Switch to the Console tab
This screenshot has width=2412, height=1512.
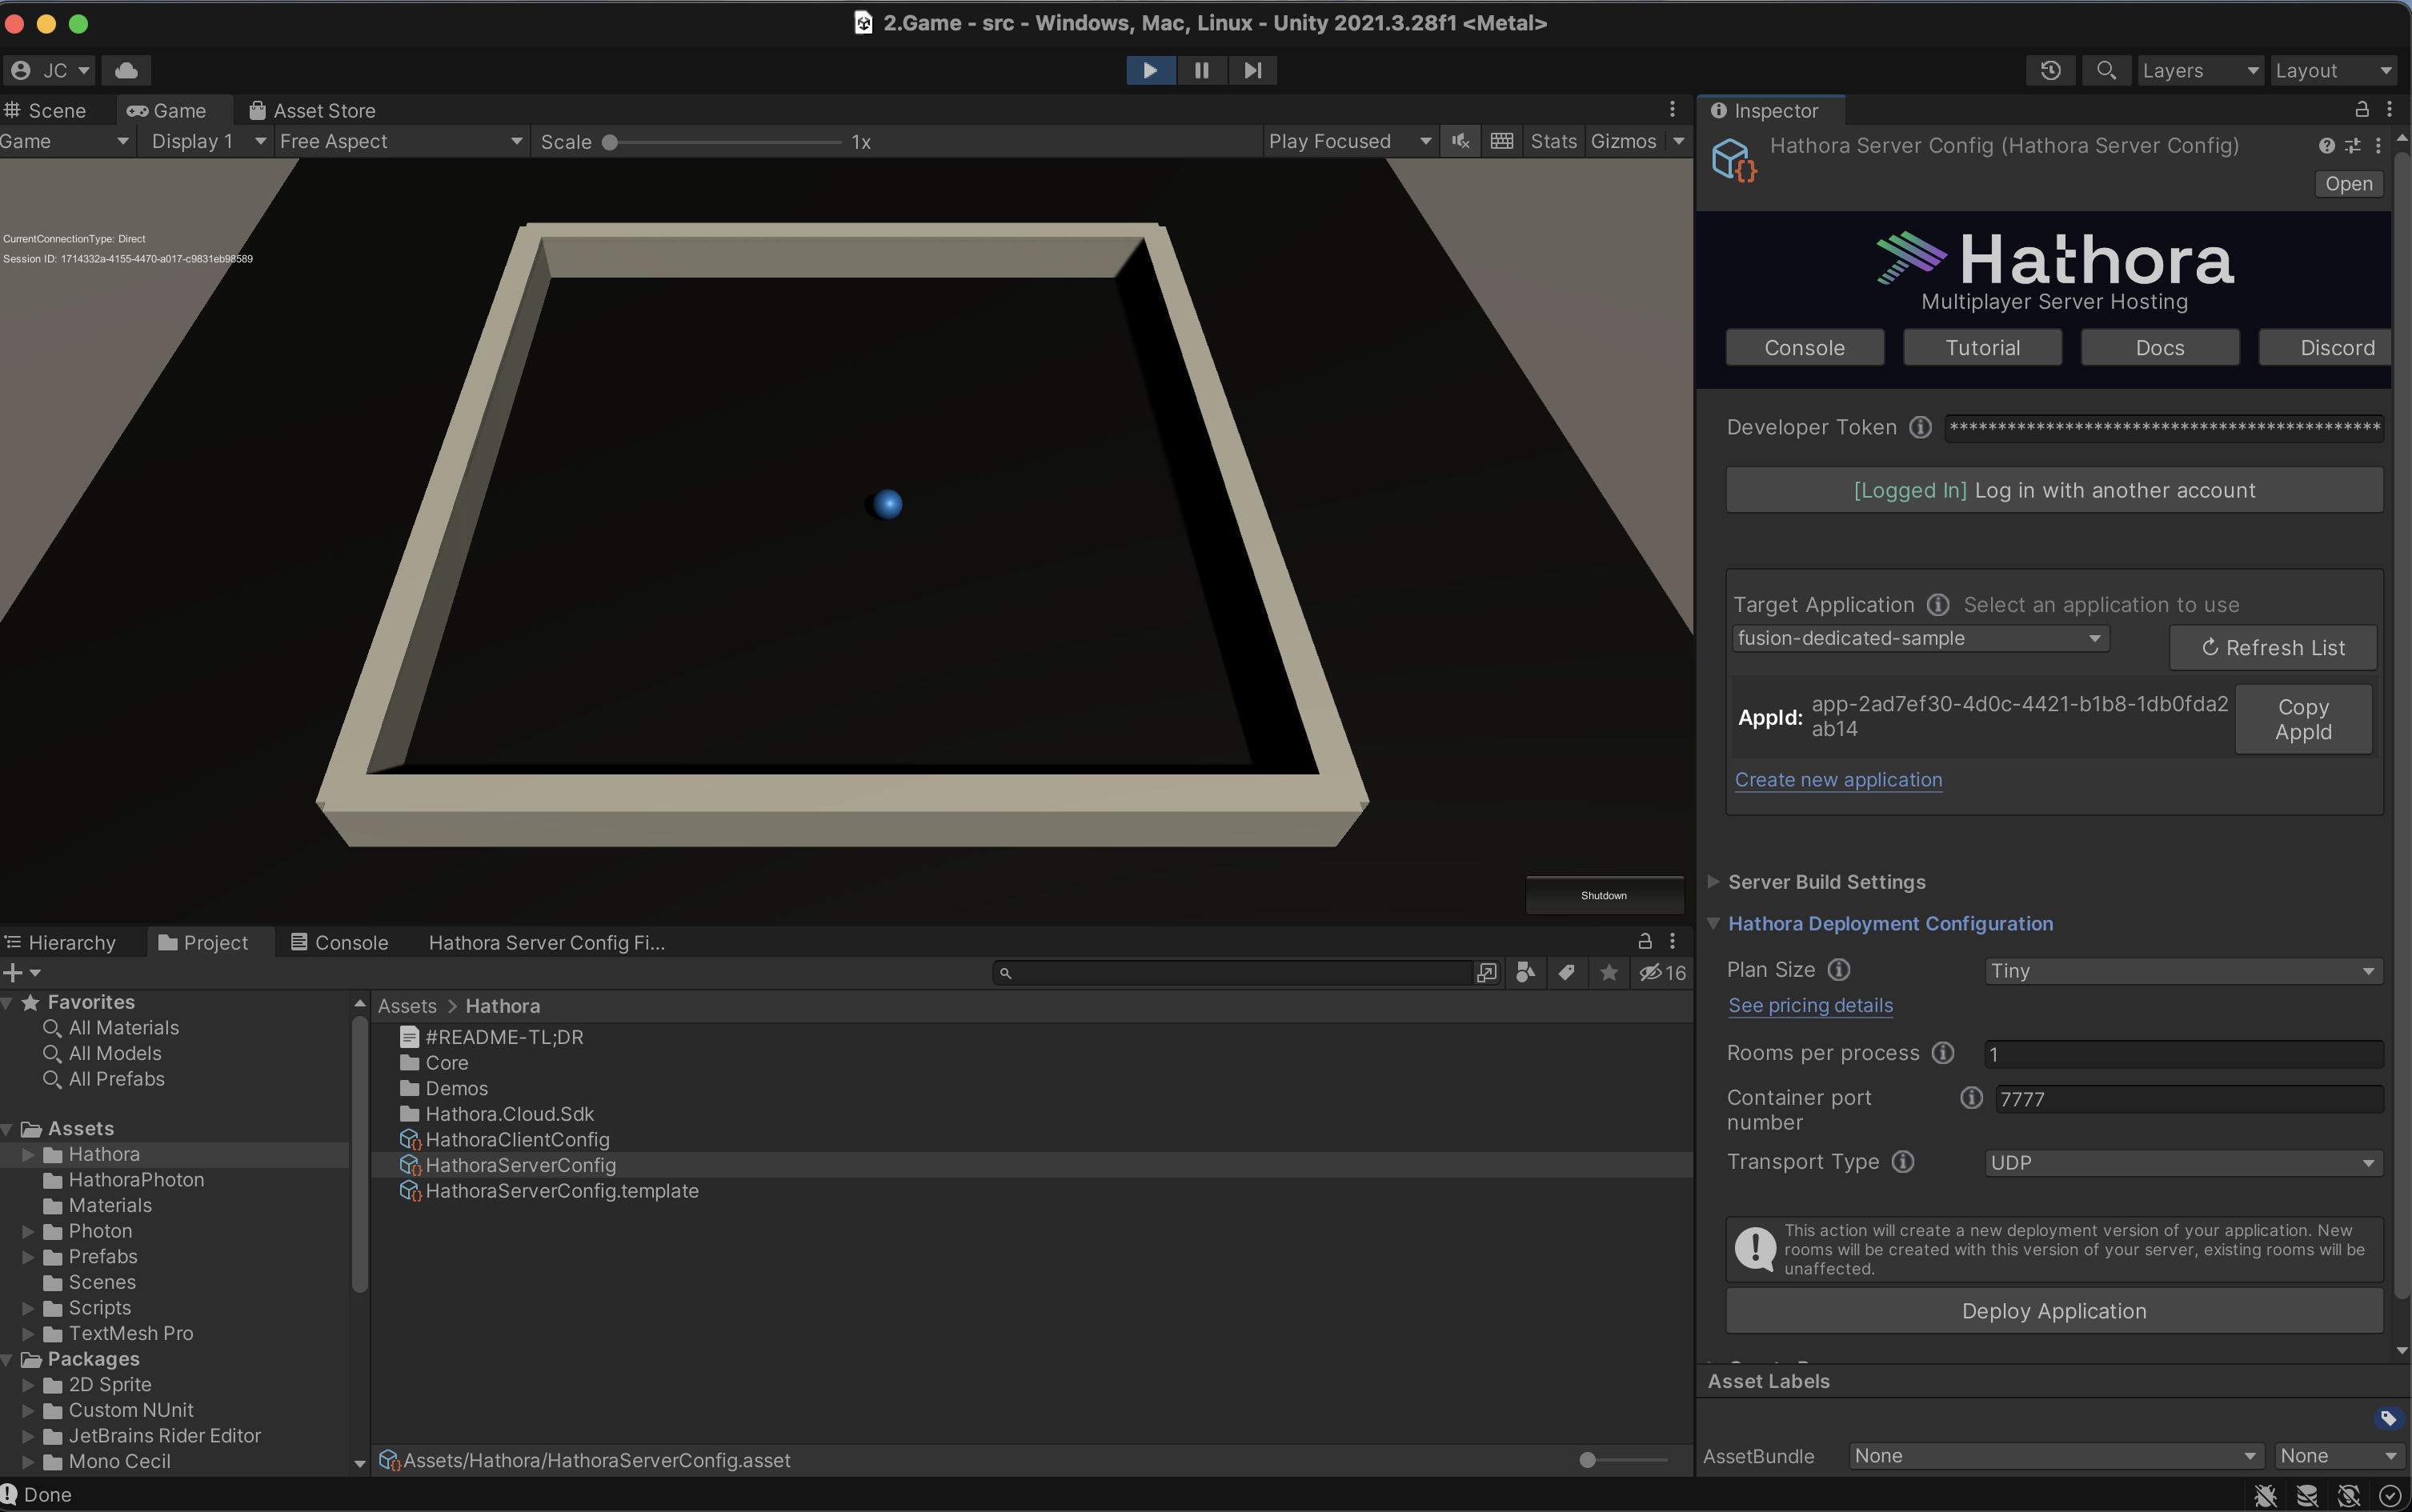pos(350,941)
